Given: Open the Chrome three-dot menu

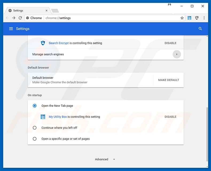Looking at the screenshot, I should [x=204, y=18].
